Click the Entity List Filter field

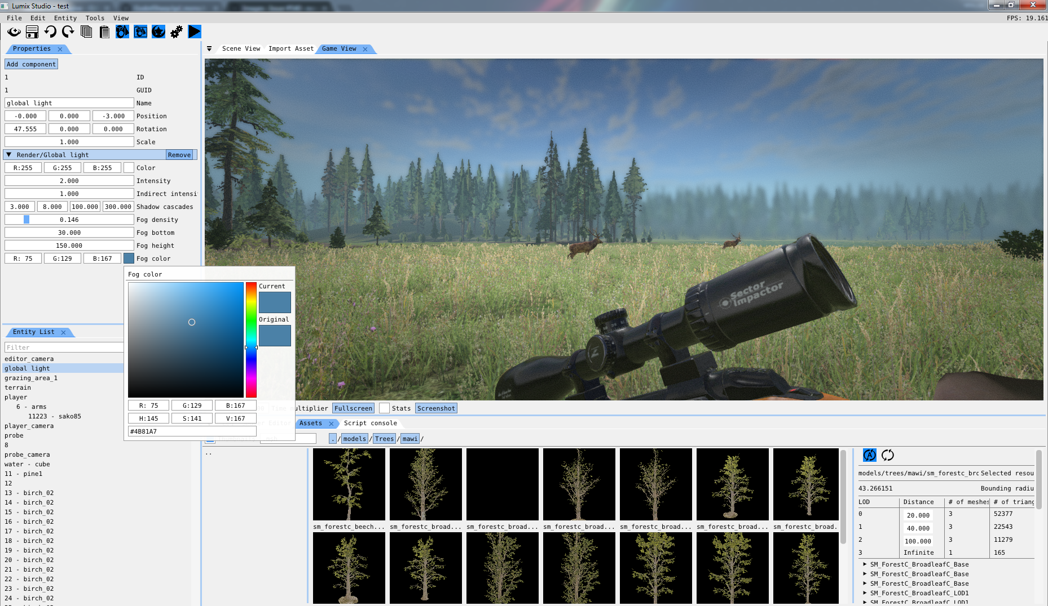pyautogui.click(x=64, y=347)
